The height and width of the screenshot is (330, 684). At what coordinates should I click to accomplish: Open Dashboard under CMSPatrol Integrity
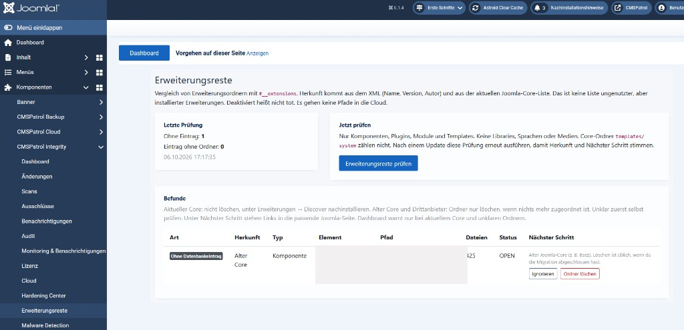[x=35, y=161]
